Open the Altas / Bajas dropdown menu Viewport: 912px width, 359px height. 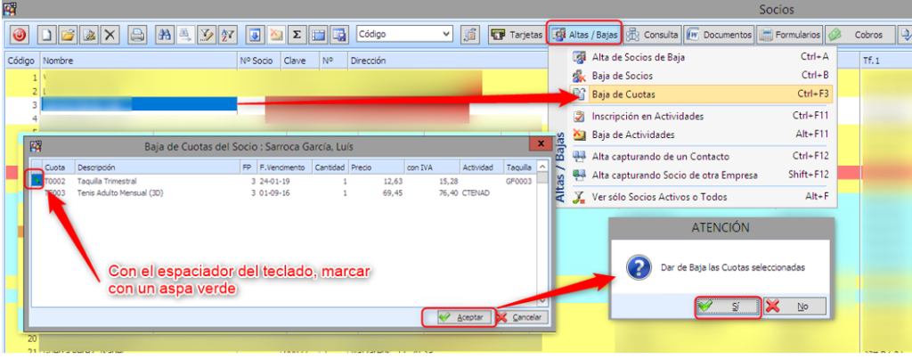coord(583,36)
